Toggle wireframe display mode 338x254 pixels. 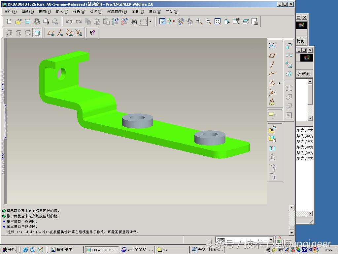coord(9,33)
